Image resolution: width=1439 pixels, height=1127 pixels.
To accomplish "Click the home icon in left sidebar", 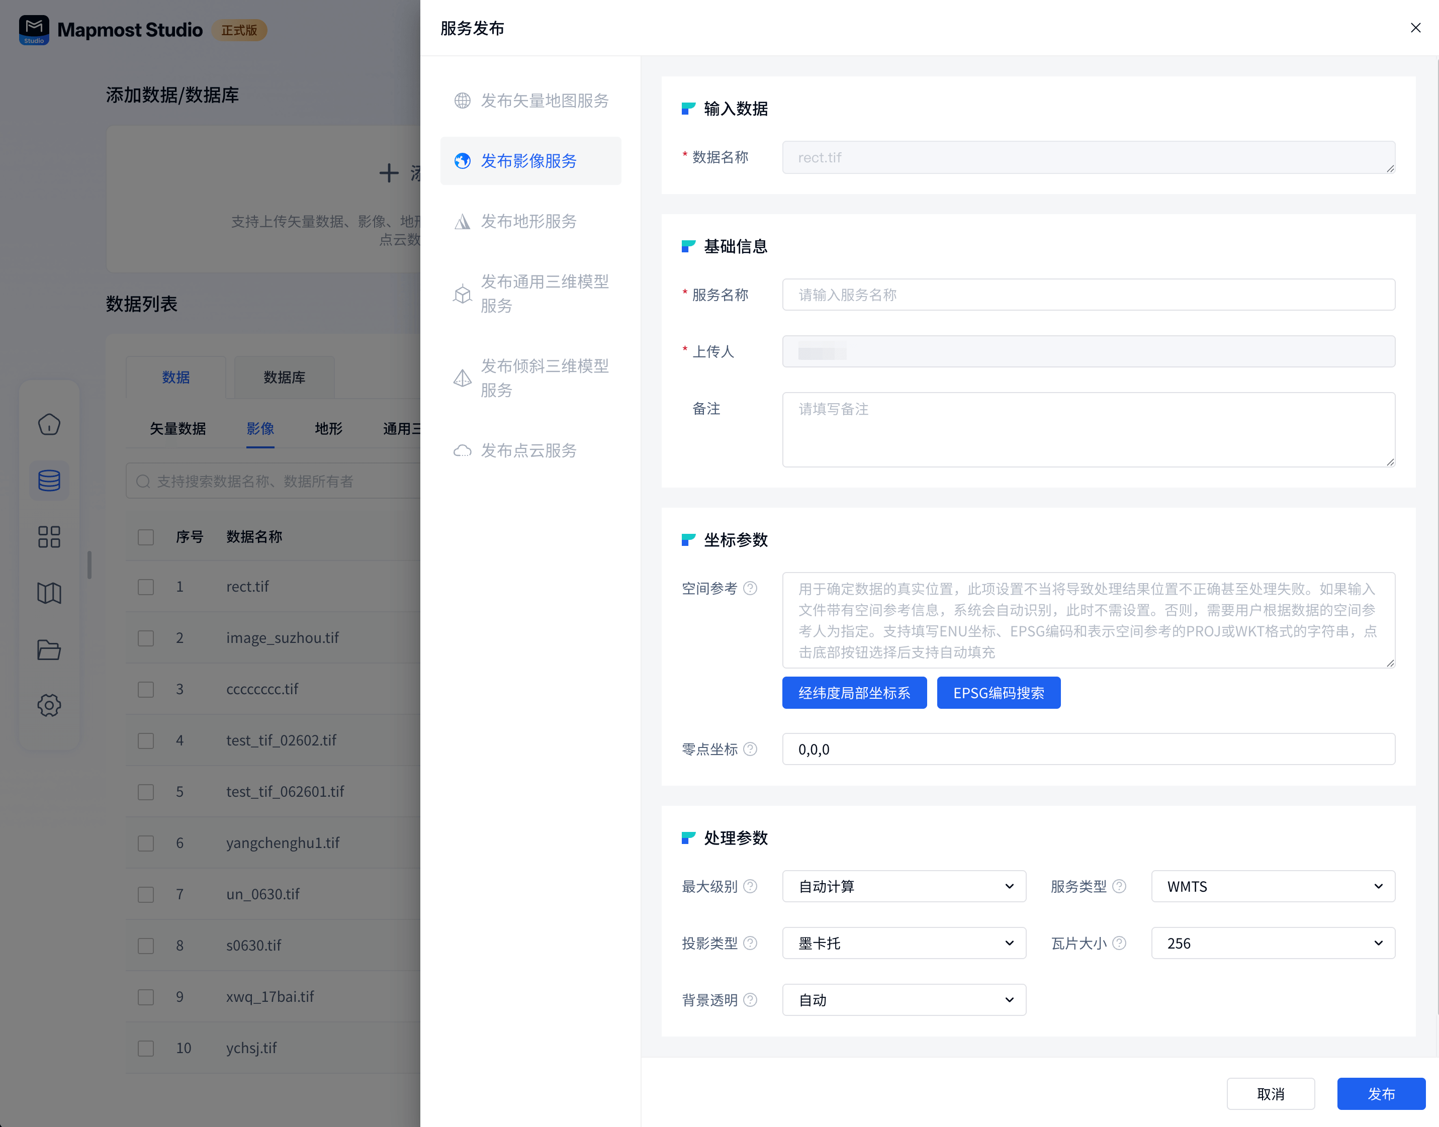I will (x=49, y=424).
